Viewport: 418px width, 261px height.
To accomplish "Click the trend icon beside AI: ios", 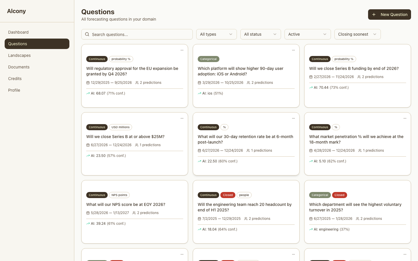I will point(199,93).
